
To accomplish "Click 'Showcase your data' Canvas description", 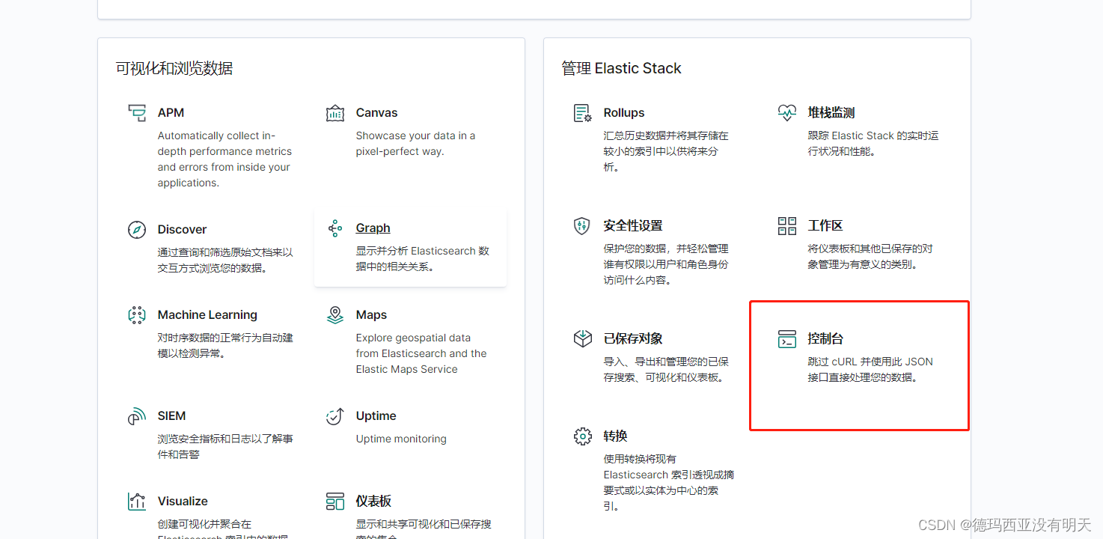I will [415, 144].
